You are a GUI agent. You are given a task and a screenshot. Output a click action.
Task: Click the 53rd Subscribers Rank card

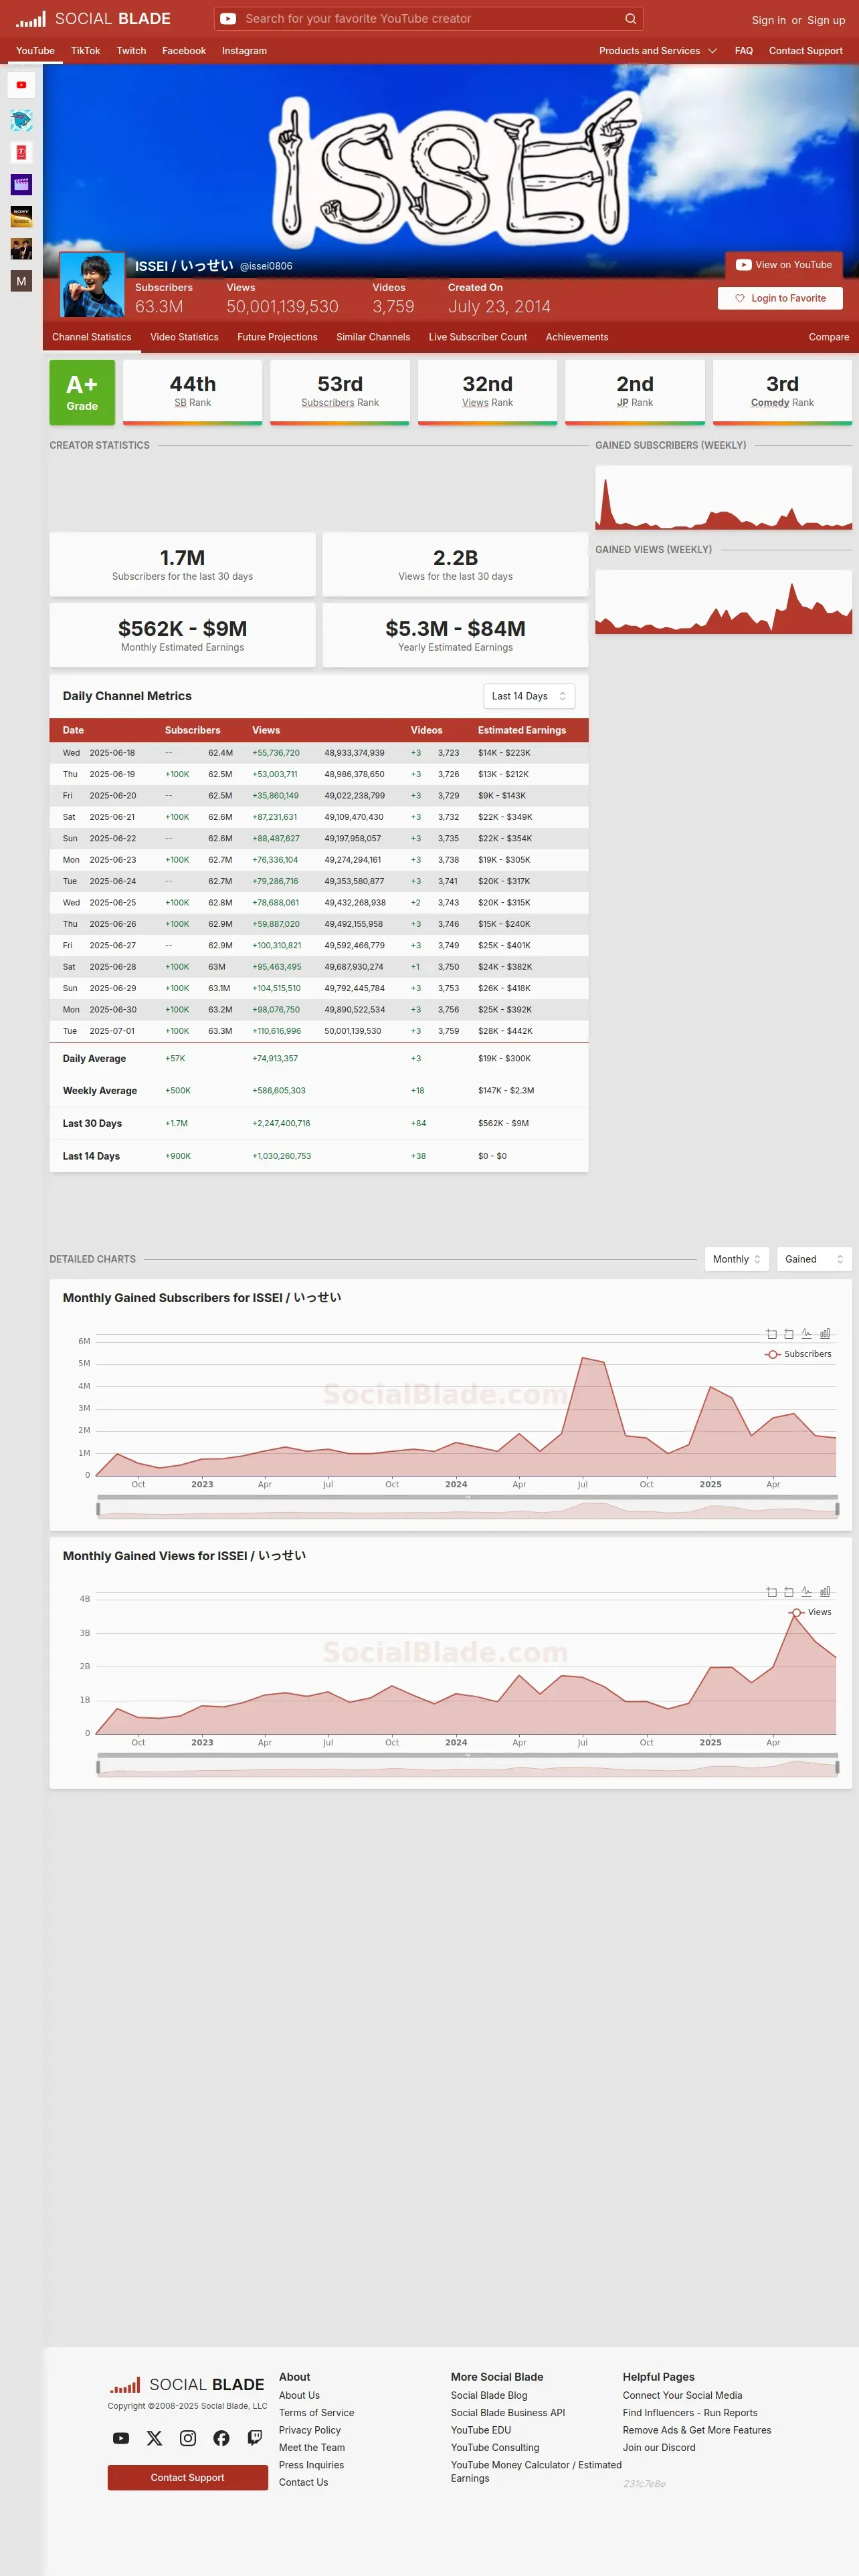coord(340,392)
